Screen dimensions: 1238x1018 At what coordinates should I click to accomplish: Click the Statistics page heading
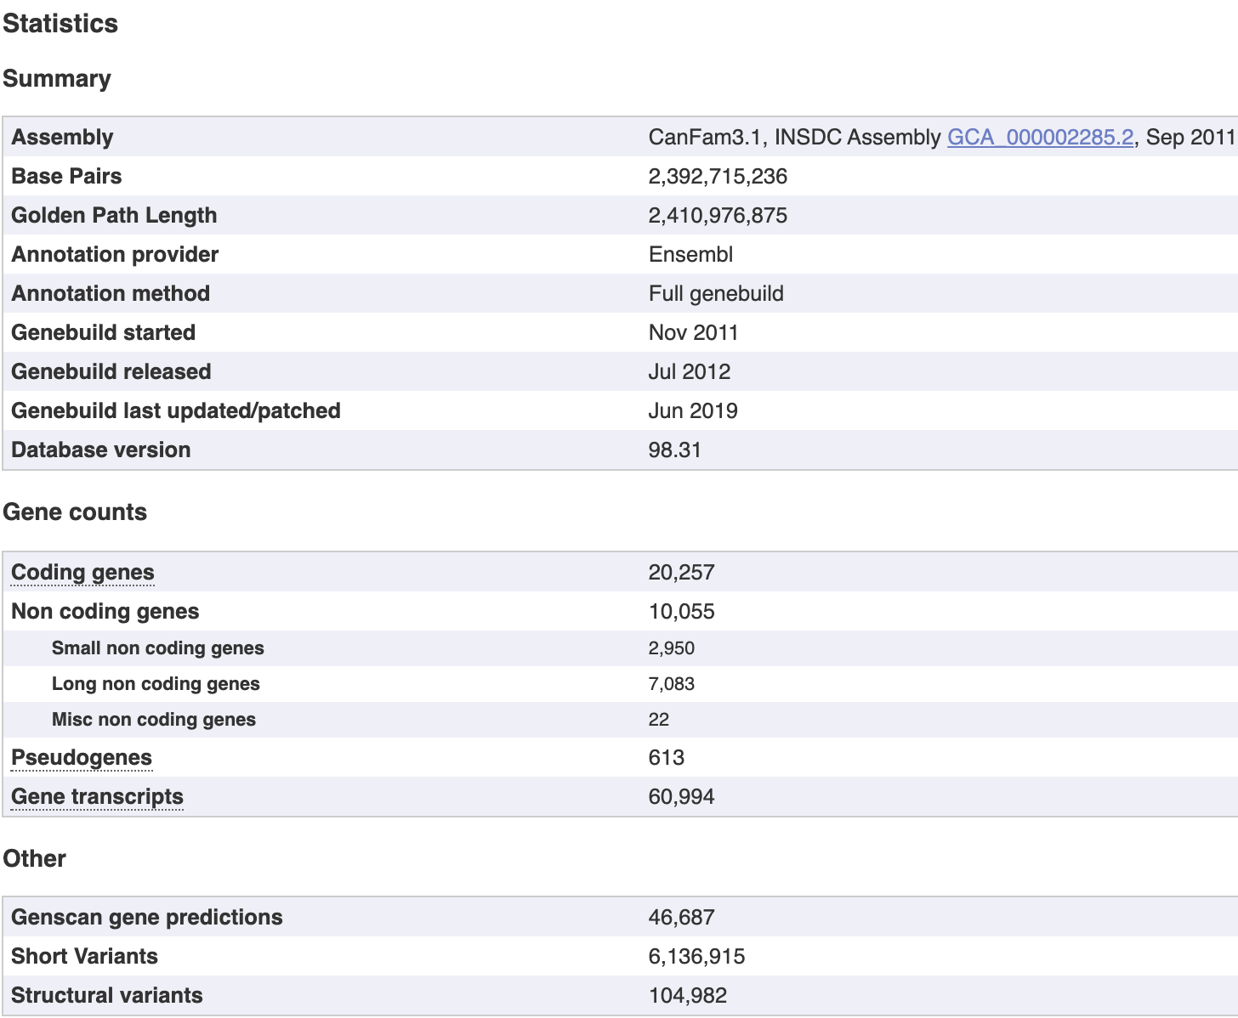click(60, 23)
